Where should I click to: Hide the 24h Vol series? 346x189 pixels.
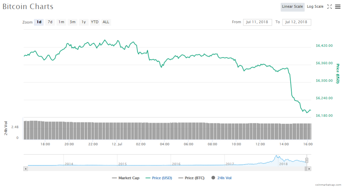(x=222, y=178)
